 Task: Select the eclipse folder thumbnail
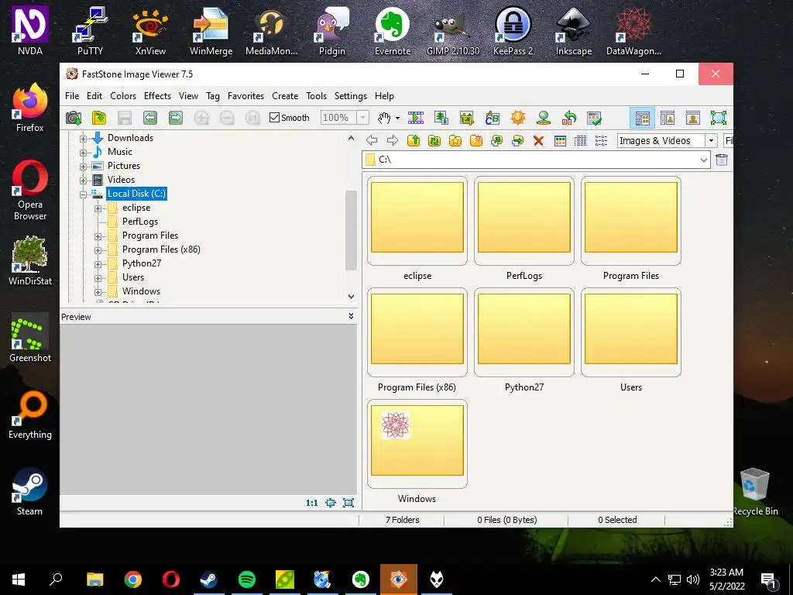click(x=417, y=221)
